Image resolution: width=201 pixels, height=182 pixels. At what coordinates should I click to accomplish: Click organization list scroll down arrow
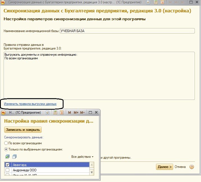(x=92, y=172)
